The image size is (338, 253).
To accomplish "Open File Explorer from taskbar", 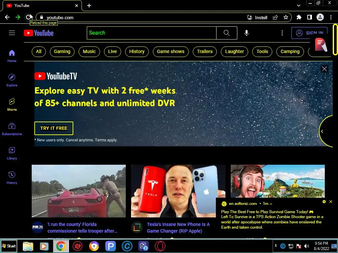I will (x=28, y=246).
